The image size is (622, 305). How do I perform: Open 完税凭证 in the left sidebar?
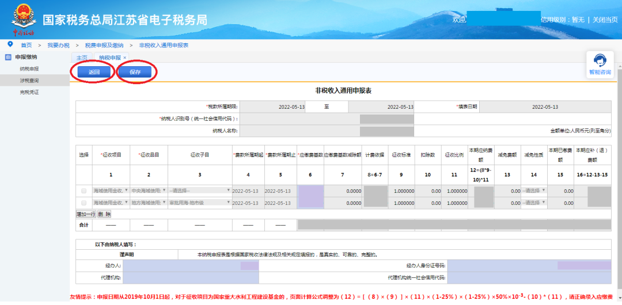29,93
